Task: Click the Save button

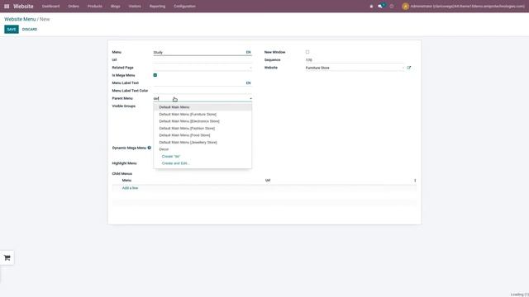Action: [12, 30]
